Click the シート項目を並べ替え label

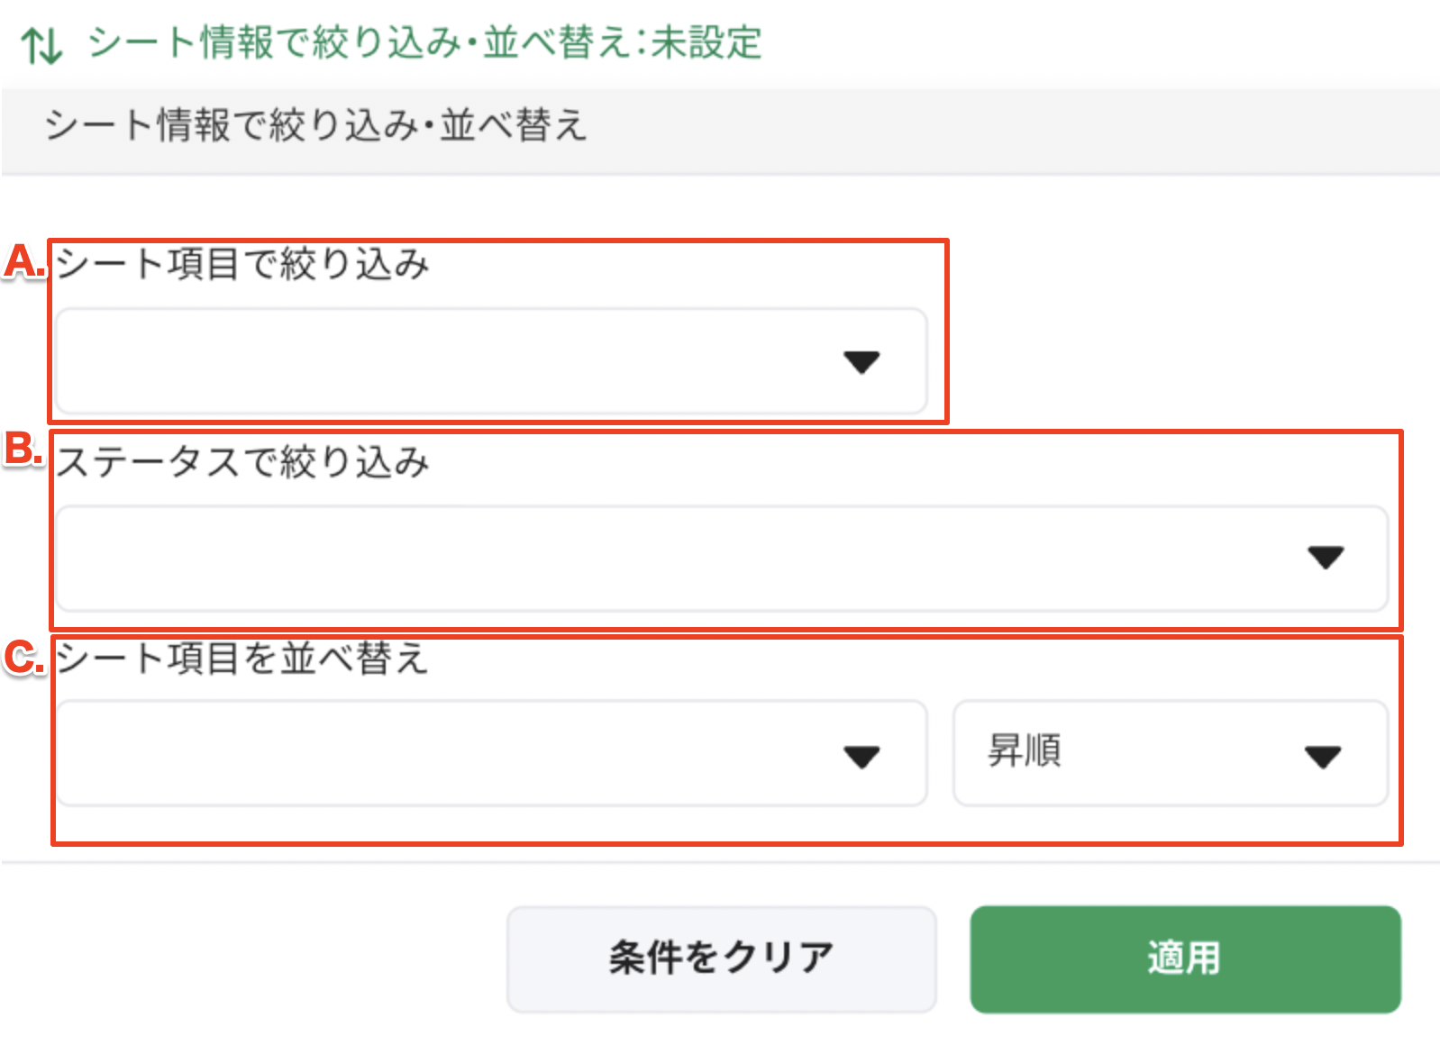tap(242, 659)
